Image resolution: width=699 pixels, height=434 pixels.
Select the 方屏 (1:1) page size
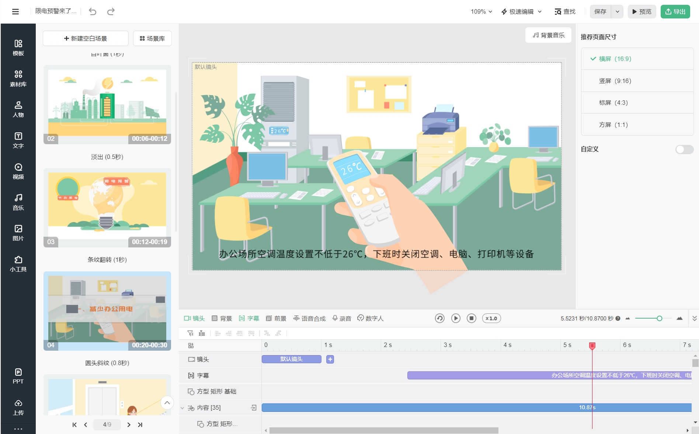click(x=637, y=125)
